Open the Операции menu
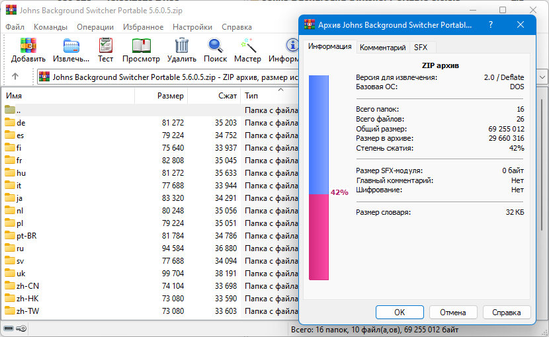Image resolution: width=549 pixels, height=337 pixels. [95, 27]
